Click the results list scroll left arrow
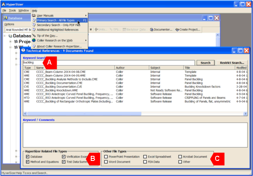Viewport: 253px width, 176px height. pyautogui.click(x=25, y=114)
